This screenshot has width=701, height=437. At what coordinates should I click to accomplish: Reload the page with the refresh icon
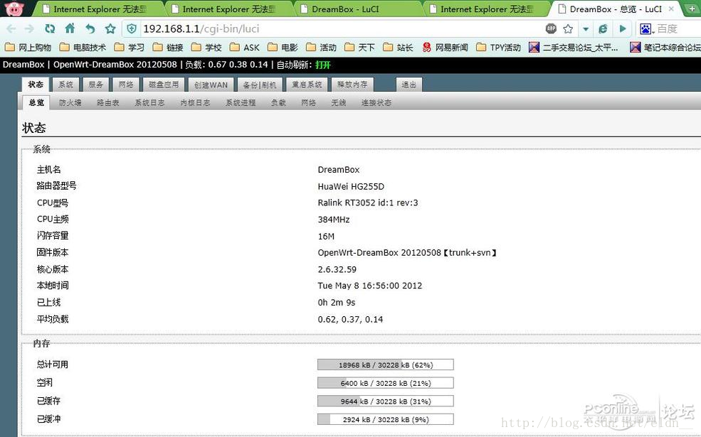click(x=50, y=29)
